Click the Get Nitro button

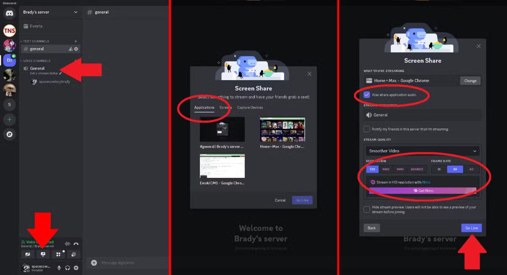click(423, 191)
